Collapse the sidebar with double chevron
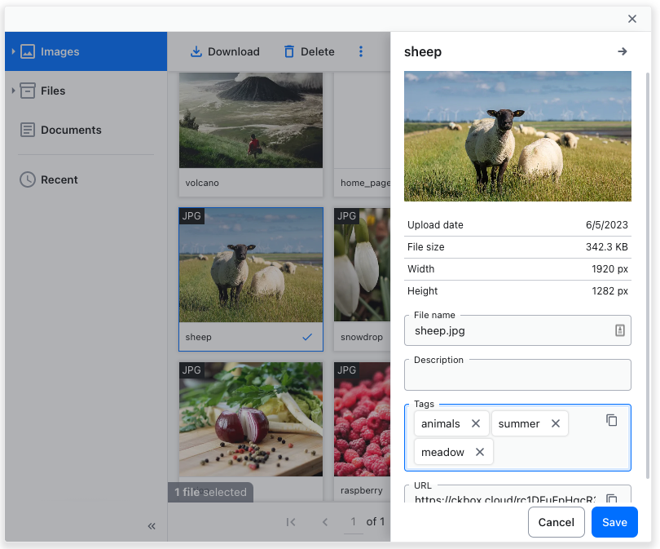 [x=152, y=526]
